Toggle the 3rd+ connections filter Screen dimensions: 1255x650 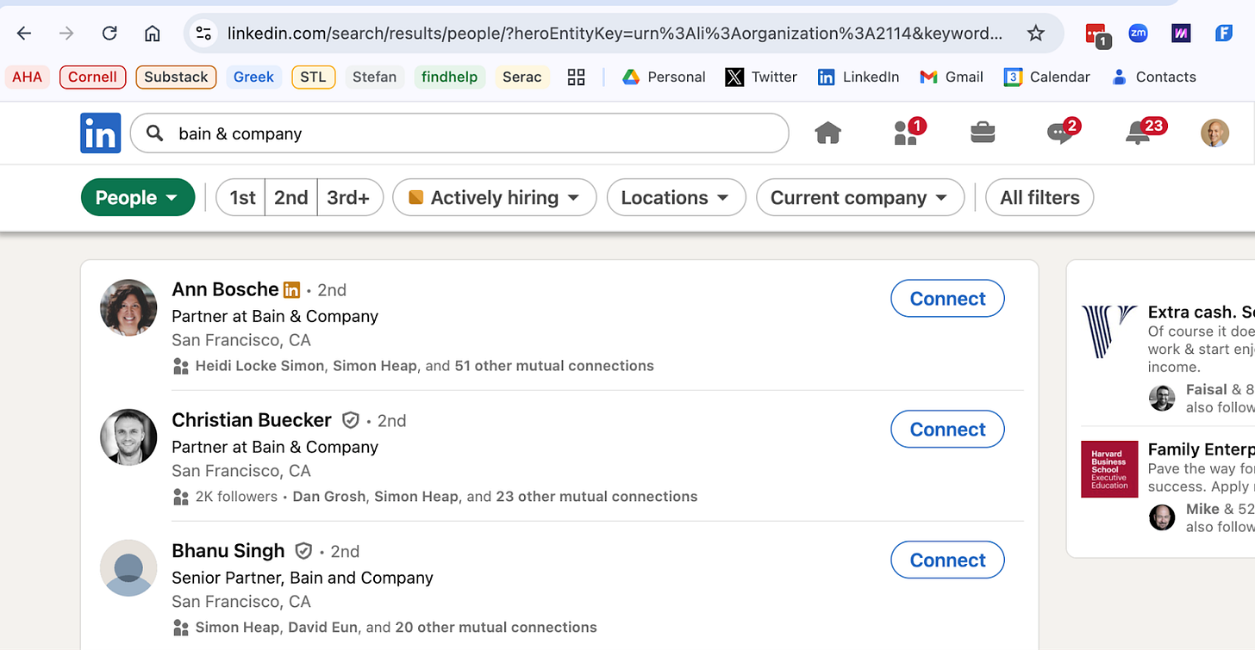pos(349,198)
